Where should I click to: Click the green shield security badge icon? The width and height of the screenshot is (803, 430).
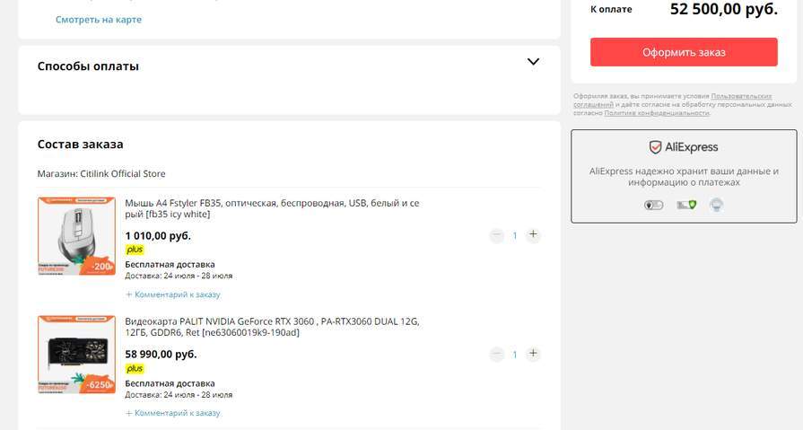[x=686, y=205]
